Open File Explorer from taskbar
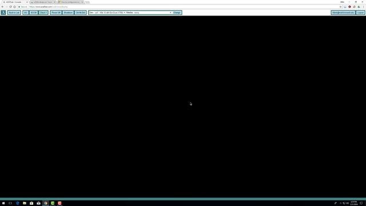 (25, 203)
